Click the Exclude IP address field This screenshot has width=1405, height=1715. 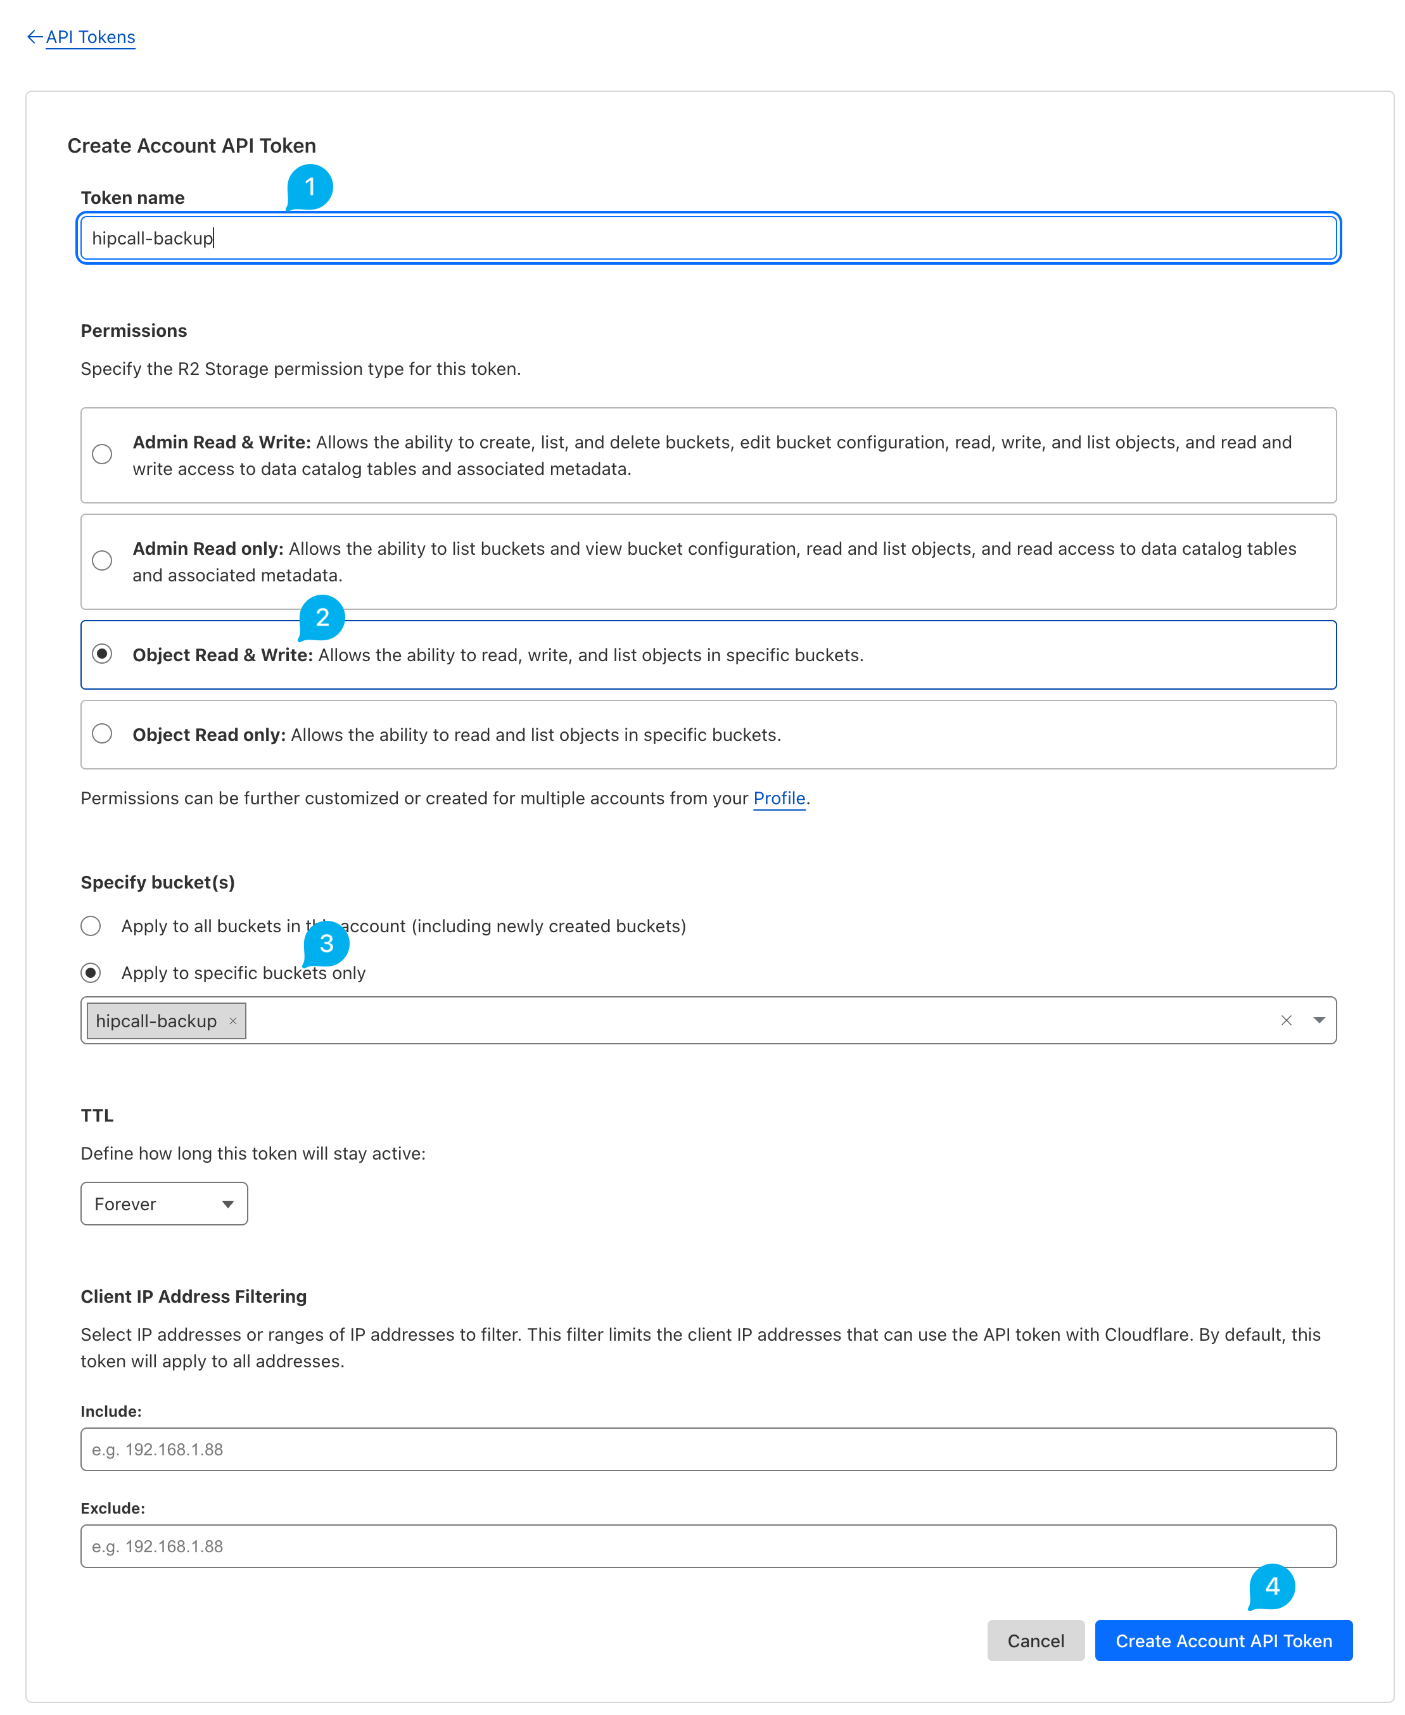[708, 1547]
